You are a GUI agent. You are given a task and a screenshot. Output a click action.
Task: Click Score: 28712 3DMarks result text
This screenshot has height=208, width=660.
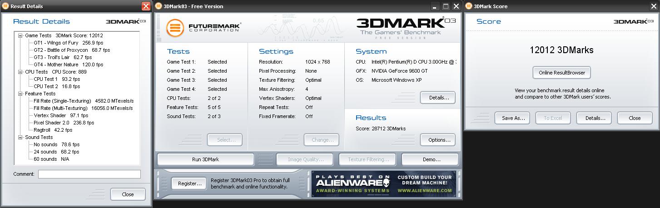click(381, 129)
